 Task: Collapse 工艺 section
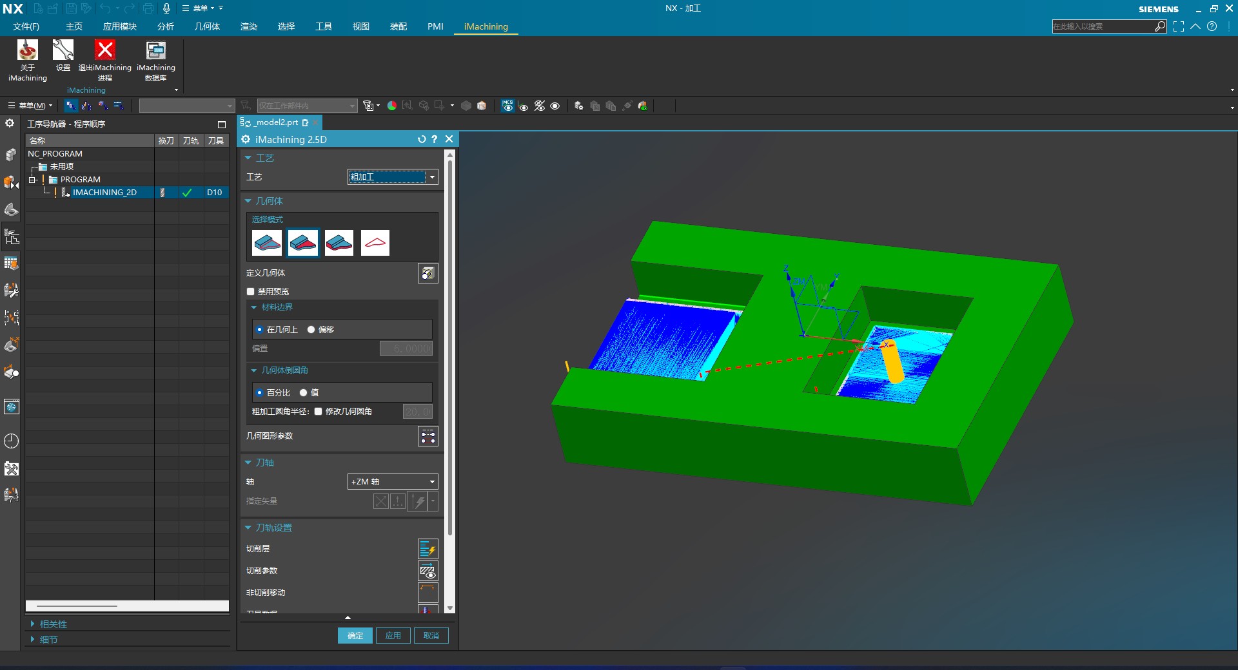click(248, 158)
